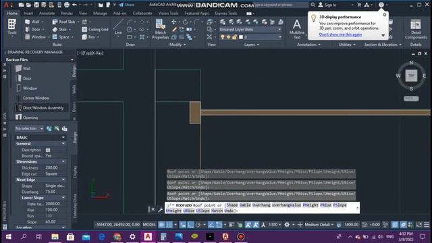Screen dimensions: 432x243
Task: Expand the Modify panel dropdown
Action: click(x=177, y=45)
